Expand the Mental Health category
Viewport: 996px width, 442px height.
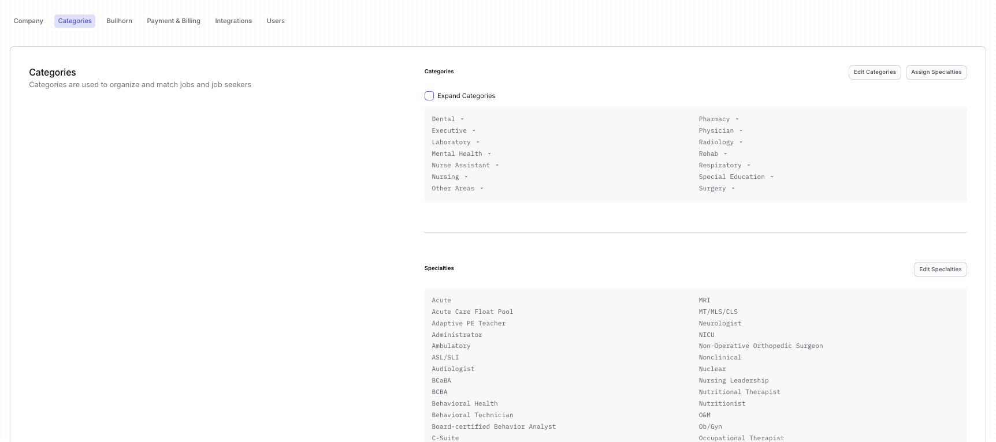pos(489,154)
